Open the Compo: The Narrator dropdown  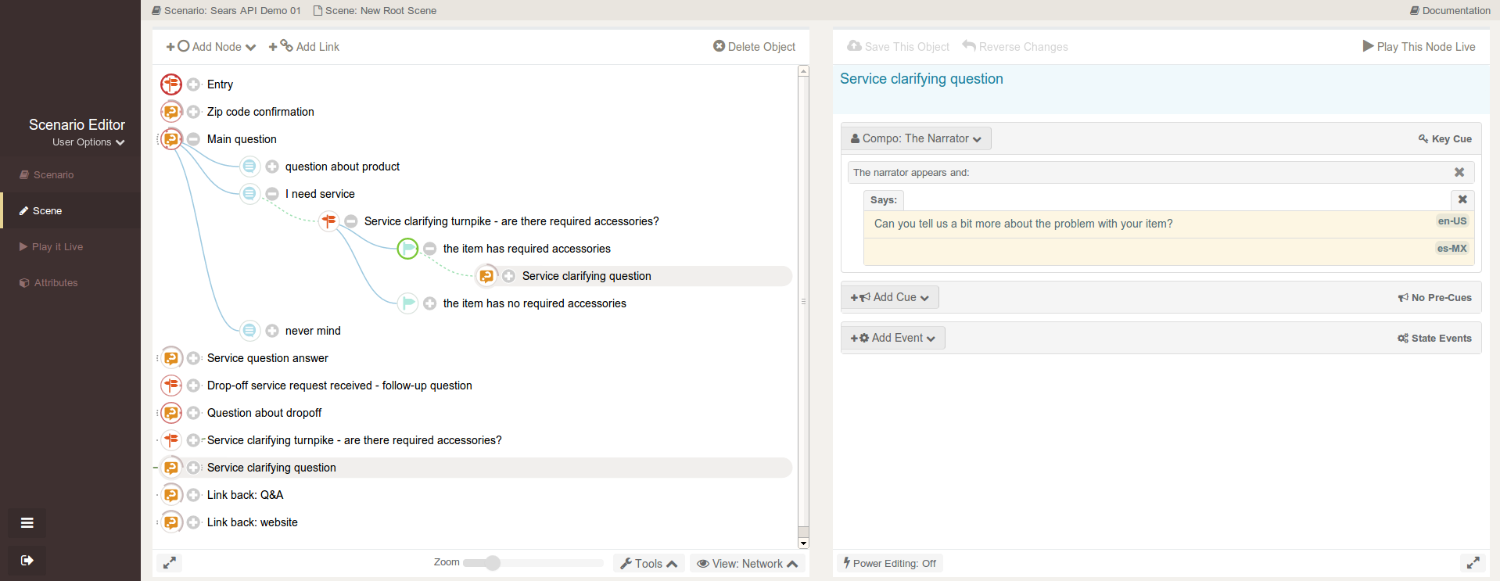pos(916,138)
